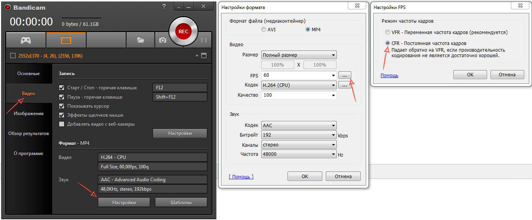Click Full Size, 60,00fps, 100q field
532x220 pixels.
(x=152, y=167)
